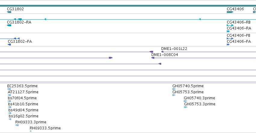Open the CG43406-RB transcript label
Viewport: 256px width, 133px height.
(239, 22)
